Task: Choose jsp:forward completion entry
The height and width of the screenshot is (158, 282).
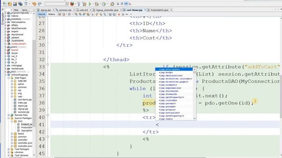Action: [174, 94]
